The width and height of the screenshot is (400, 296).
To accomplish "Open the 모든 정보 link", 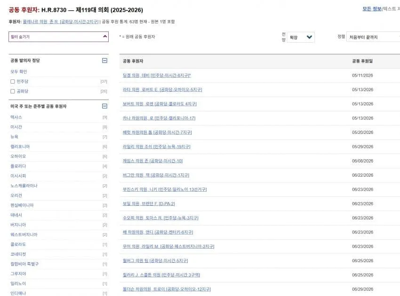I will pyautogui.click(x=372, y=9).
